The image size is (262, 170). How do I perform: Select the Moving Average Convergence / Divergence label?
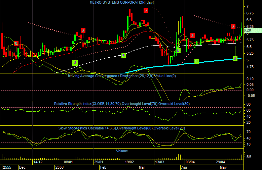122,76
